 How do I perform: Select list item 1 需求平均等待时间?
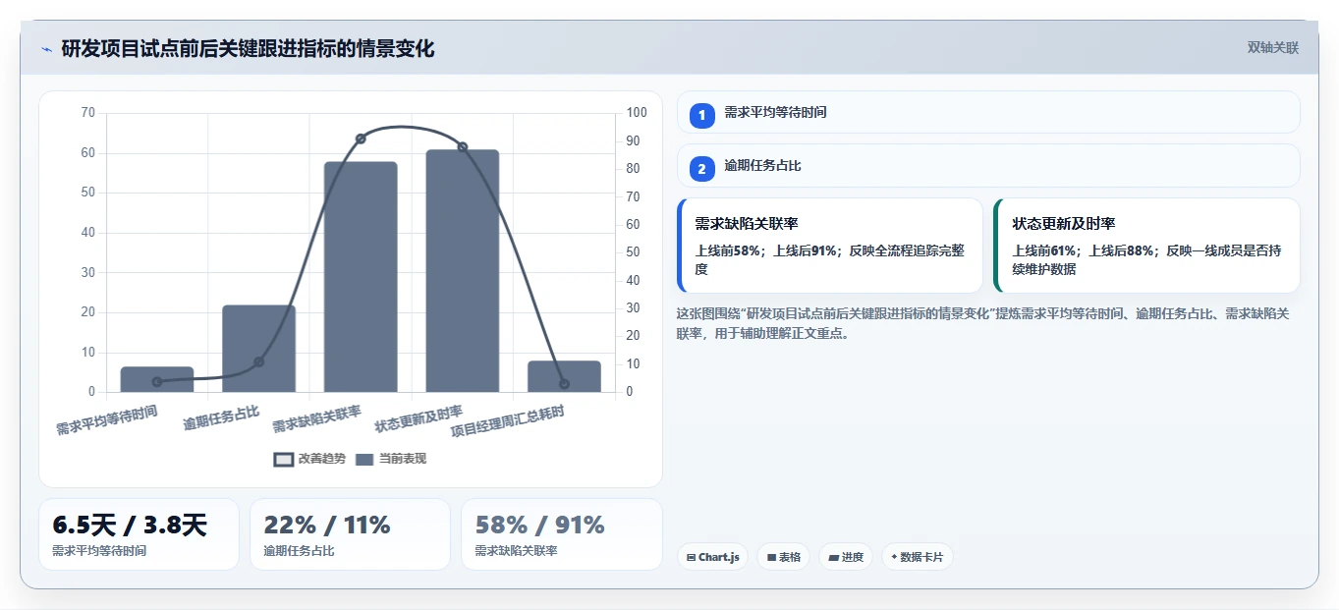(988, 112)
